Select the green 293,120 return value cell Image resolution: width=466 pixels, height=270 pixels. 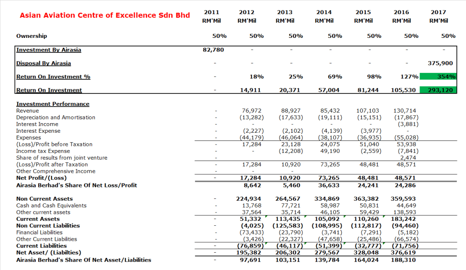coord(438,90)
